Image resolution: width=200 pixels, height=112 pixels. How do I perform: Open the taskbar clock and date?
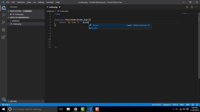point(194,109)
